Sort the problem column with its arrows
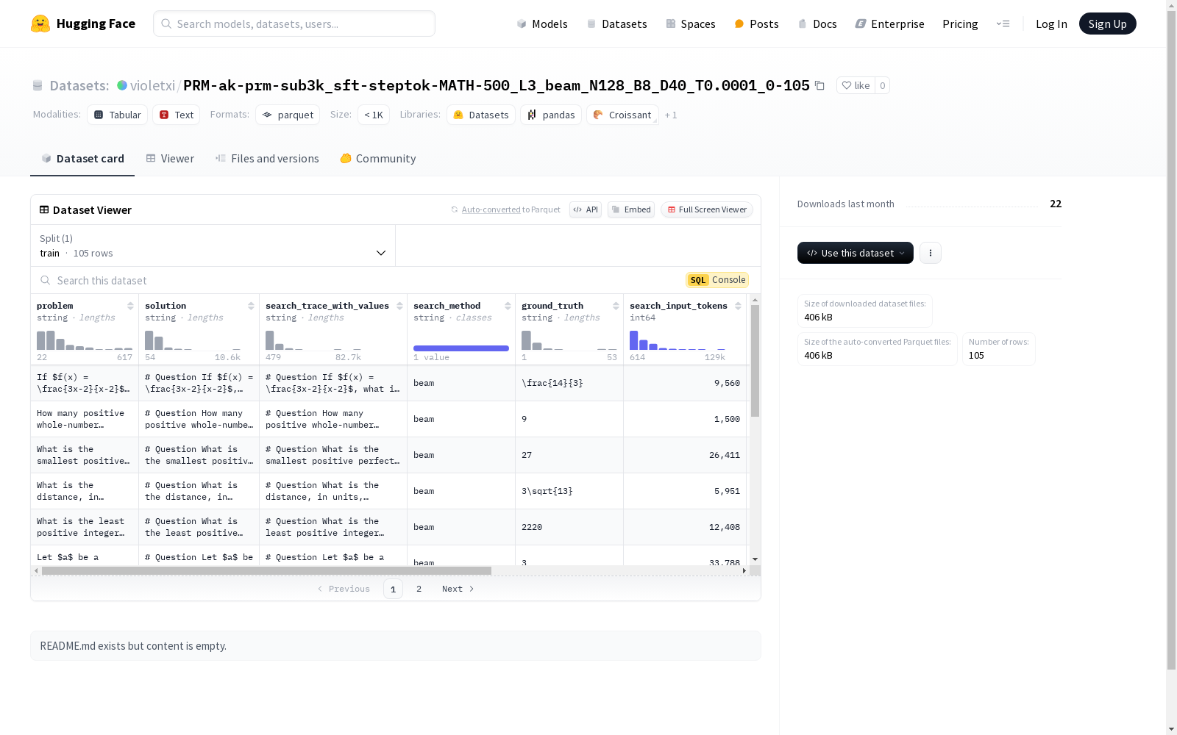Screen dimensions: 1177x735 tap(130, 306)
